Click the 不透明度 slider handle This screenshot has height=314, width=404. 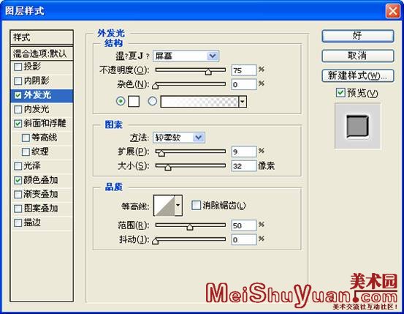coord(208,72)
